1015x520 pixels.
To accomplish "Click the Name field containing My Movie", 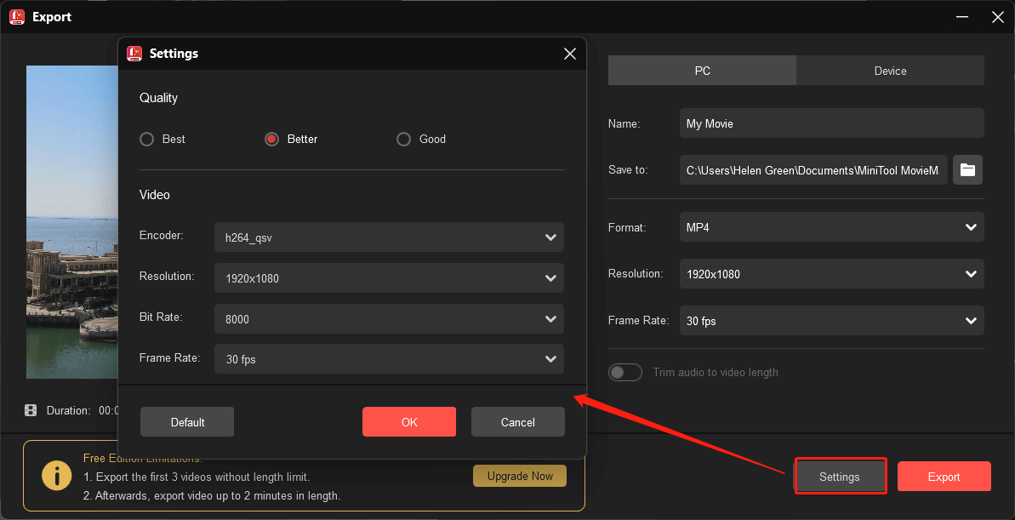I will pos(832,123).
